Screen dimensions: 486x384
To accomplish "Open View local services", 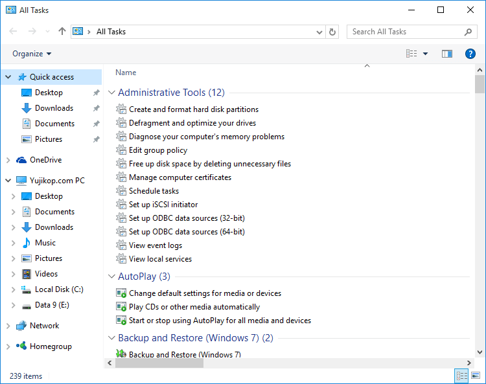I will coord(160,259).
